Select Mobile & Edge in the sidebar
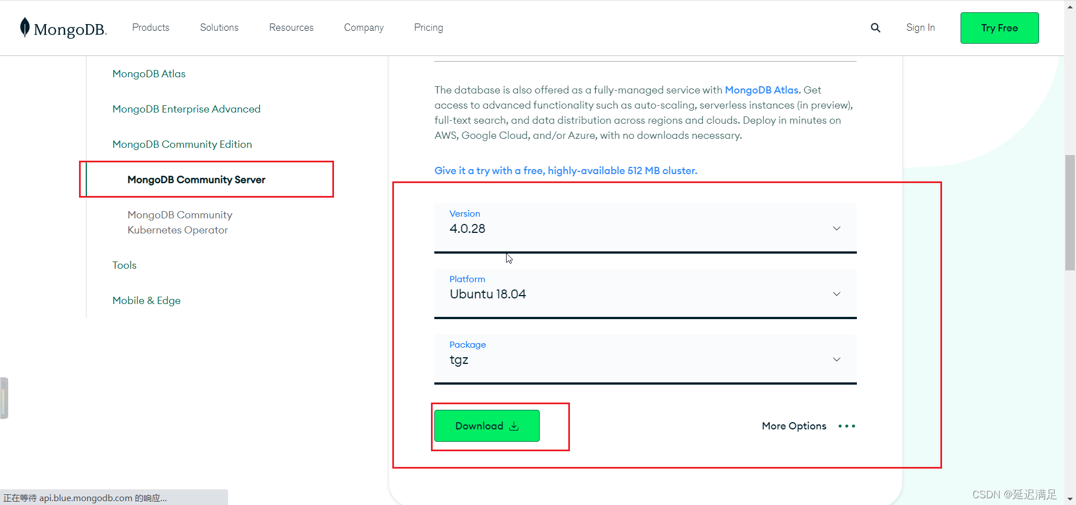1076x505 pixels. click(146, 301)
